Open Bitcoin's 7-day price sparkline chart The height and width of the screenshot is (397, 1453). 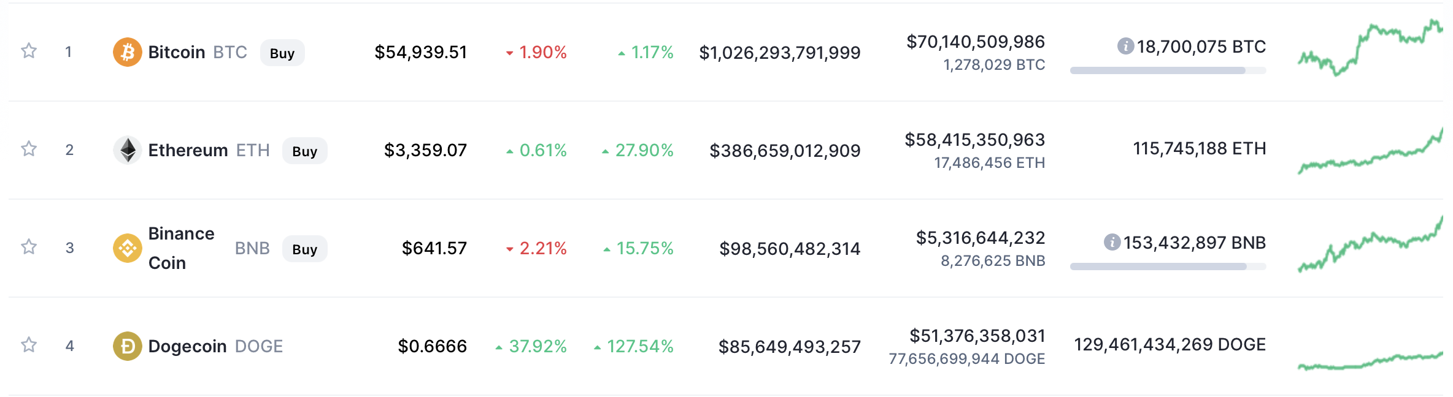pos(1370,49)
